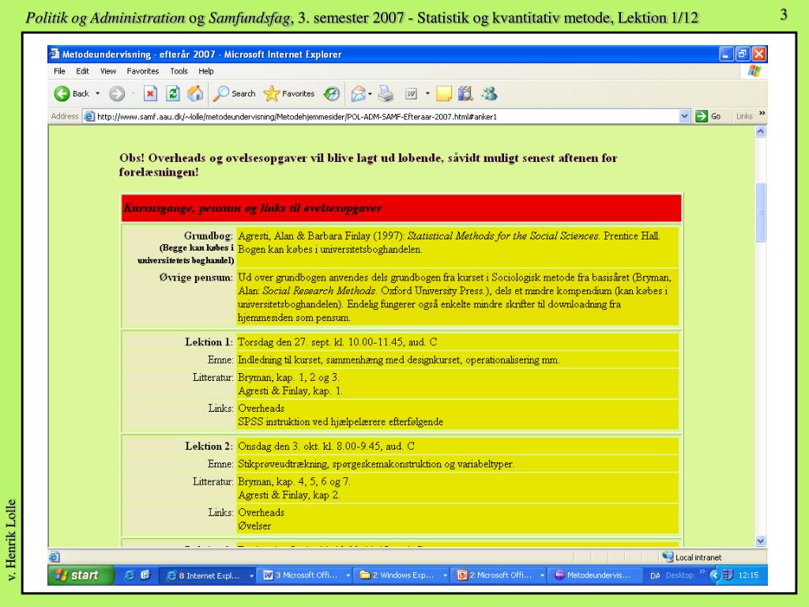Click the page icon in status bar
809x607 pixels.
pos(55,557)
